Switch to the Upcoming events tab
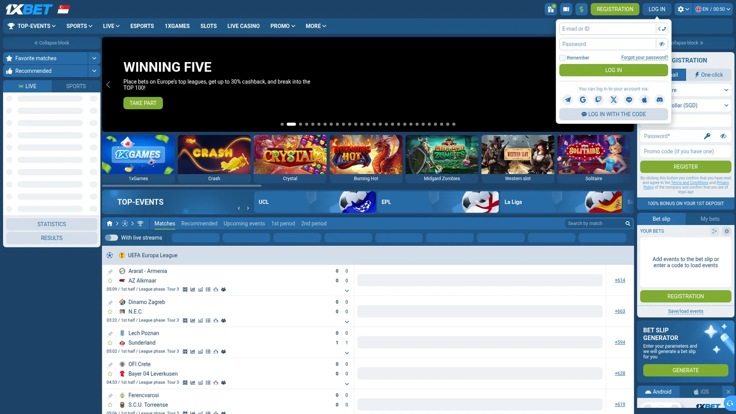The width and height of the screenshot is (736, 414). (244, 224)
